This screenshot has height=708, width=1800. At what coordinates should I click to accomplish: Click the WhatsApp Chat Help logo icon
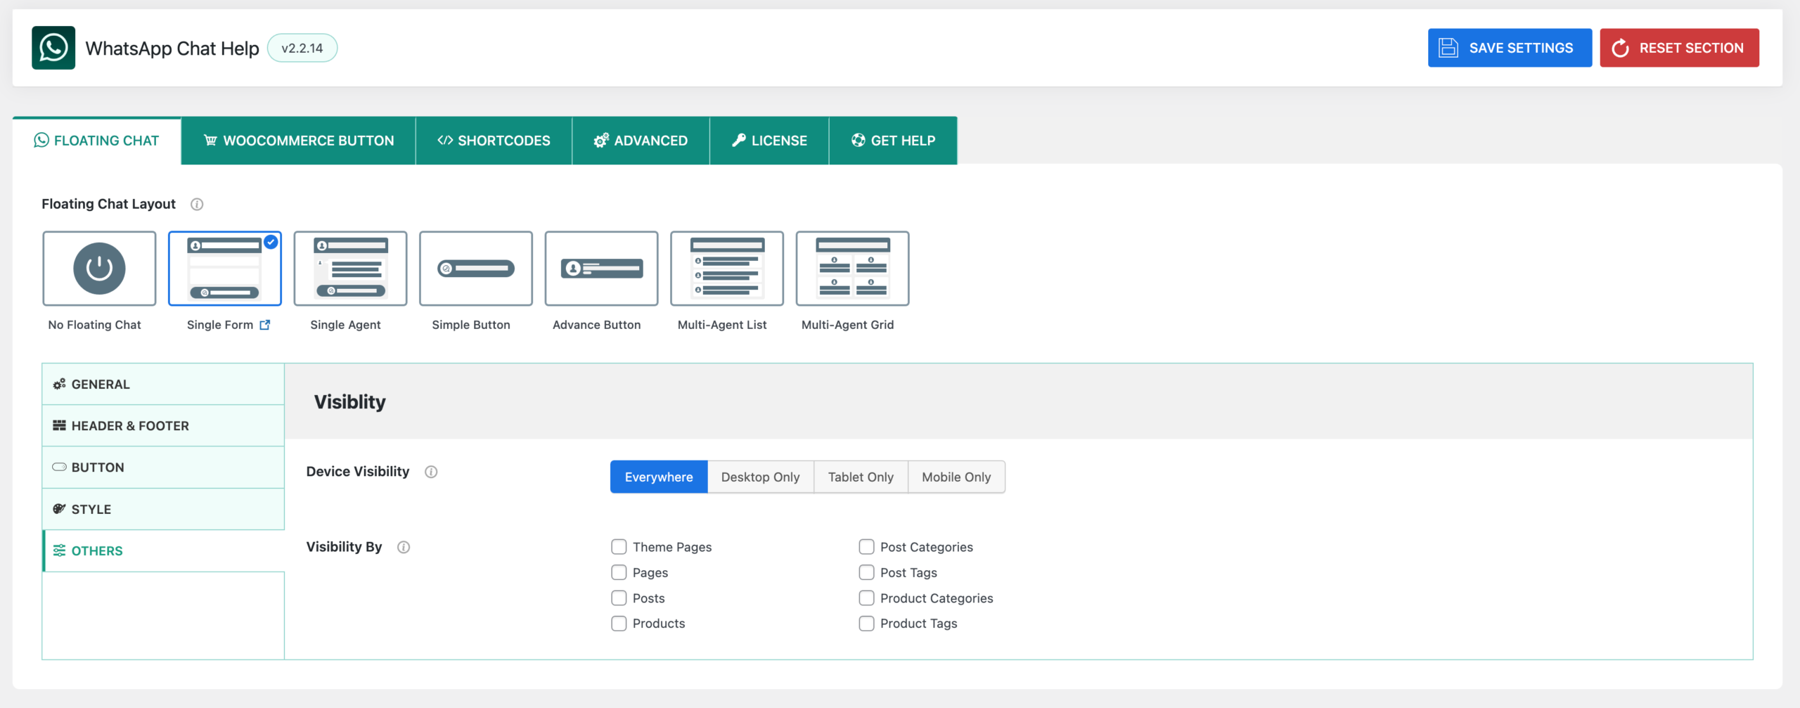(x=53, y=48)
